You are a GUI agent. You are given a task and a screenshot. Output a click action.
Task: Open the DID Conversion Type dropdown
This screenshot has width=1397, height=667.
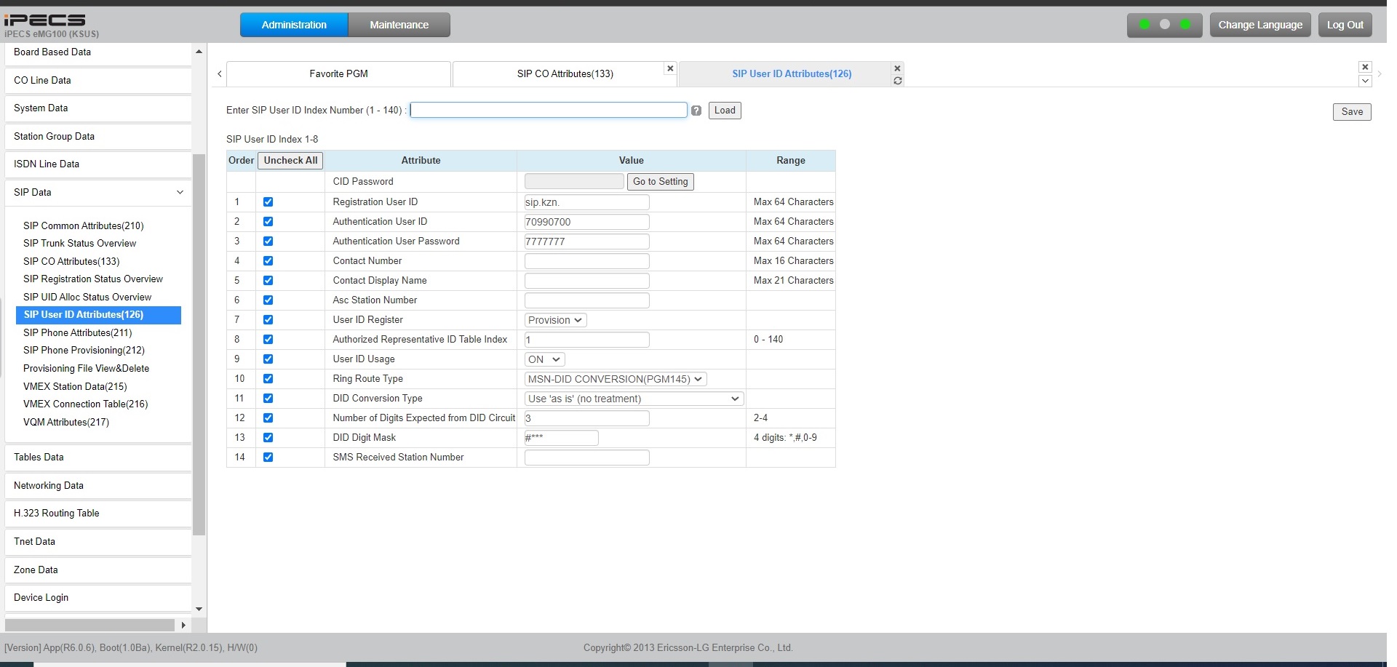pos(633,399)
